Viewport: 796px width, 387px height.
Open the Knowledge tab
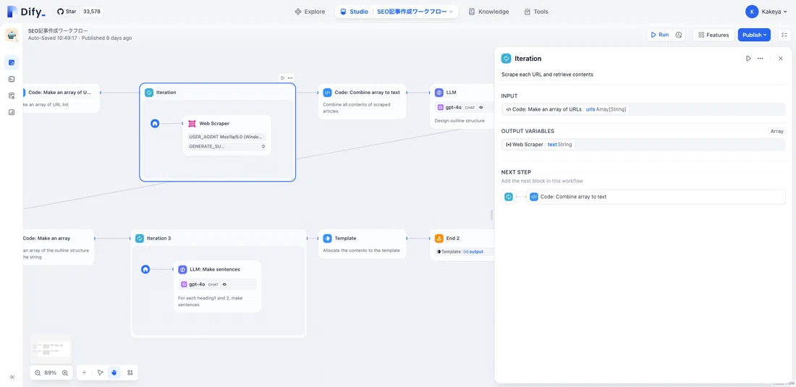(488, 12)
